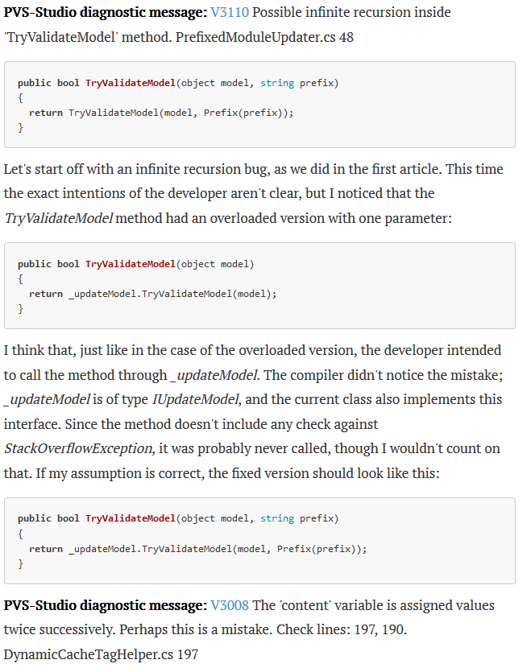
Task: Click the paragraph starting 'Let's start off'
Action: tap(254, 194)
